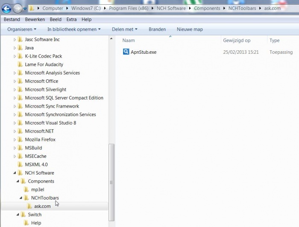
Task: Click the Jasc Software Inc folder icon
Action: [x=20, y=39]
